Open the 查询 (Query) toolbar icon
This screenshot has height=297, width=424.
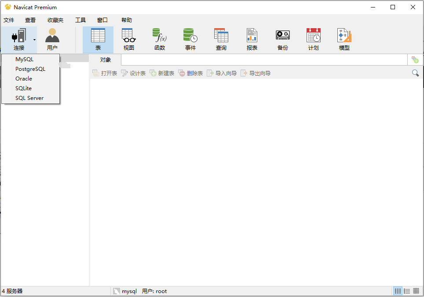221,40
